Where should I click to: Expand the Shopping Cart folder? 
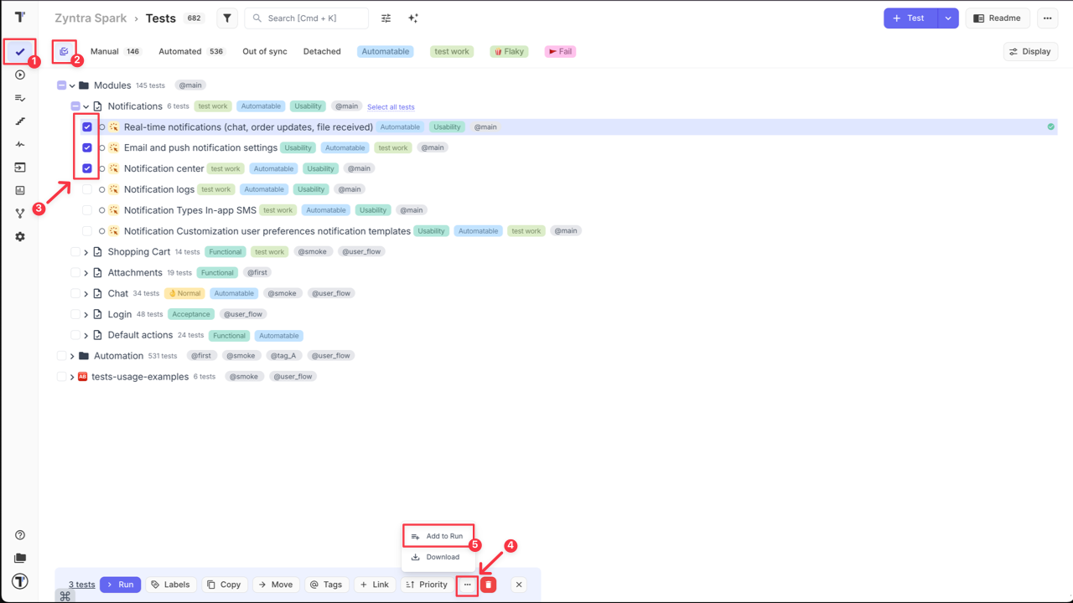pos(86,251)
